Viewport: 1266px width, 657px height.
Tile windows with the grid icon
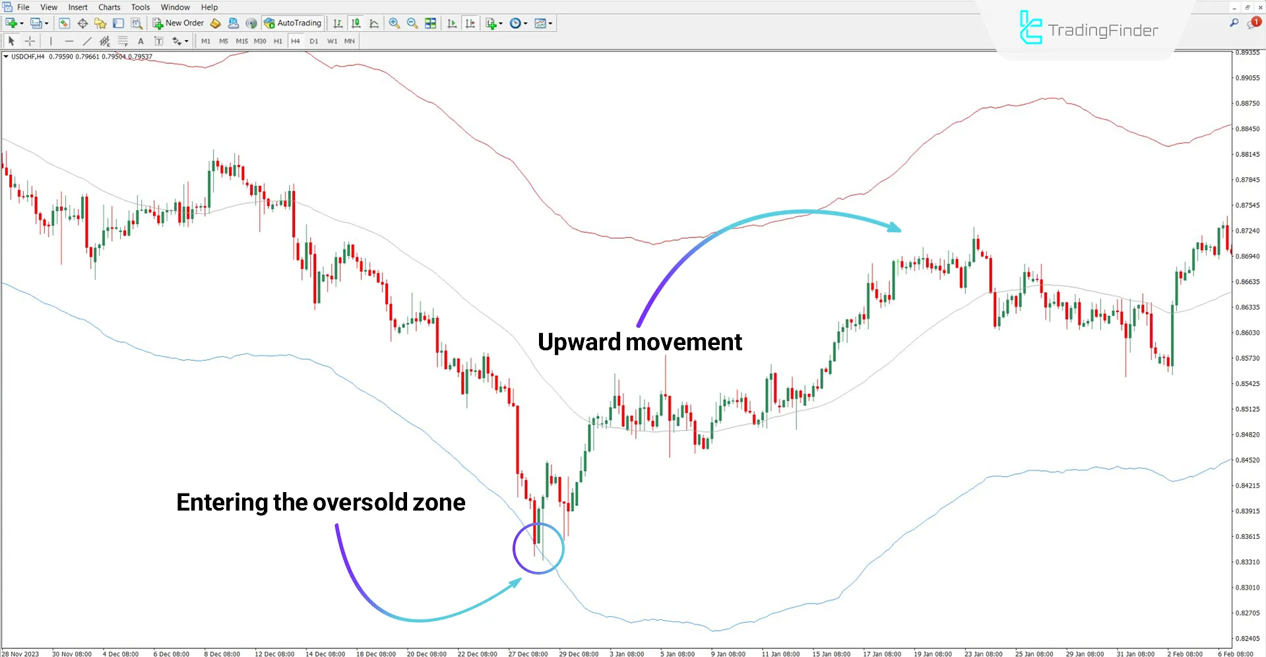431,23
